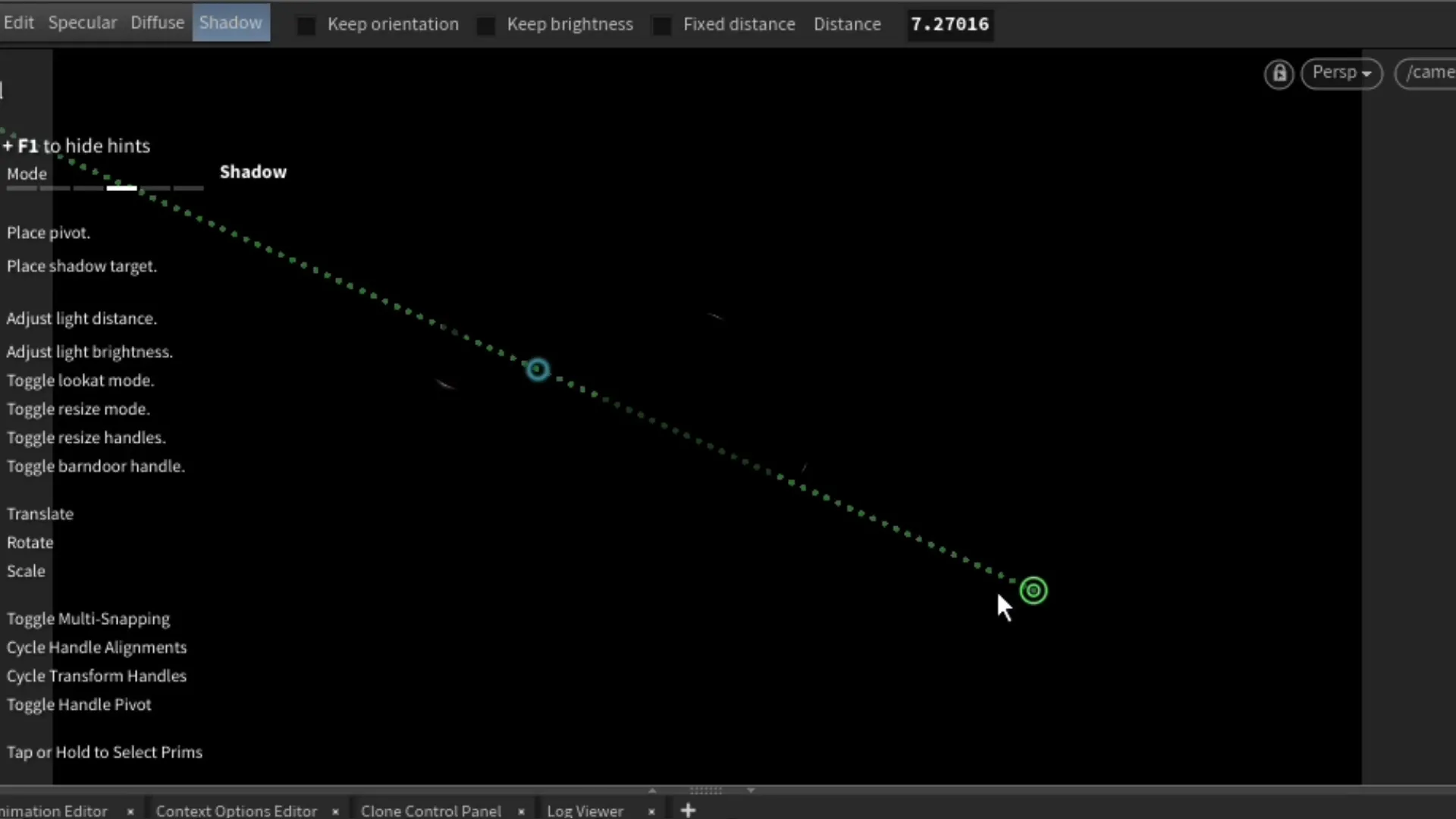Click the pane divider expand-down arrow
1456x819 pixels.
(751, 790)
